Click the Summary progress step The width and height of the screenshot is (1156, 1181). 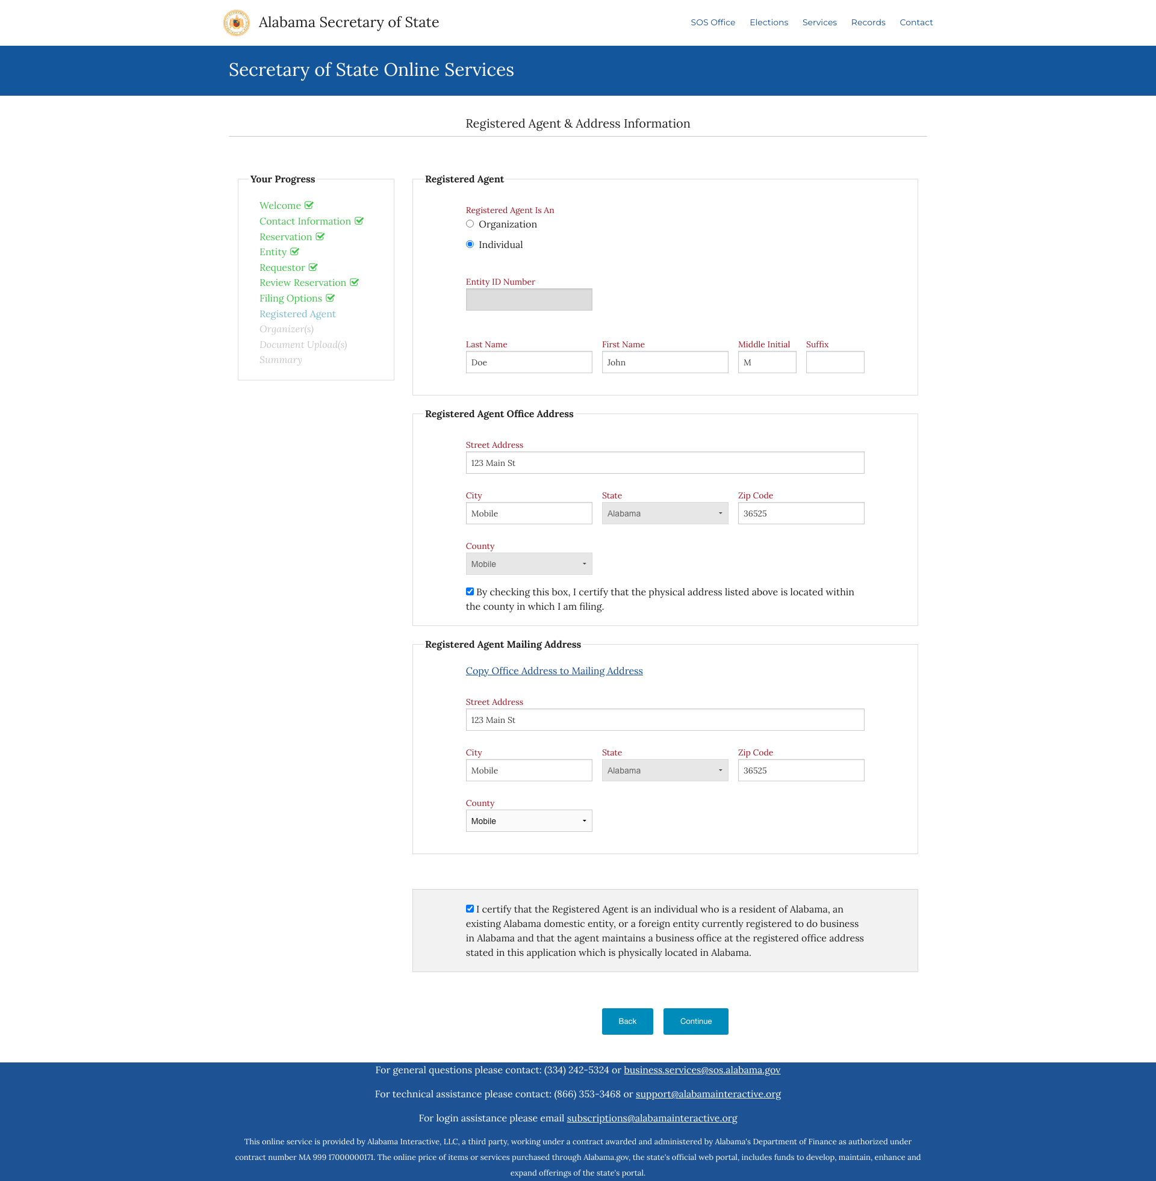coord(281,360)
